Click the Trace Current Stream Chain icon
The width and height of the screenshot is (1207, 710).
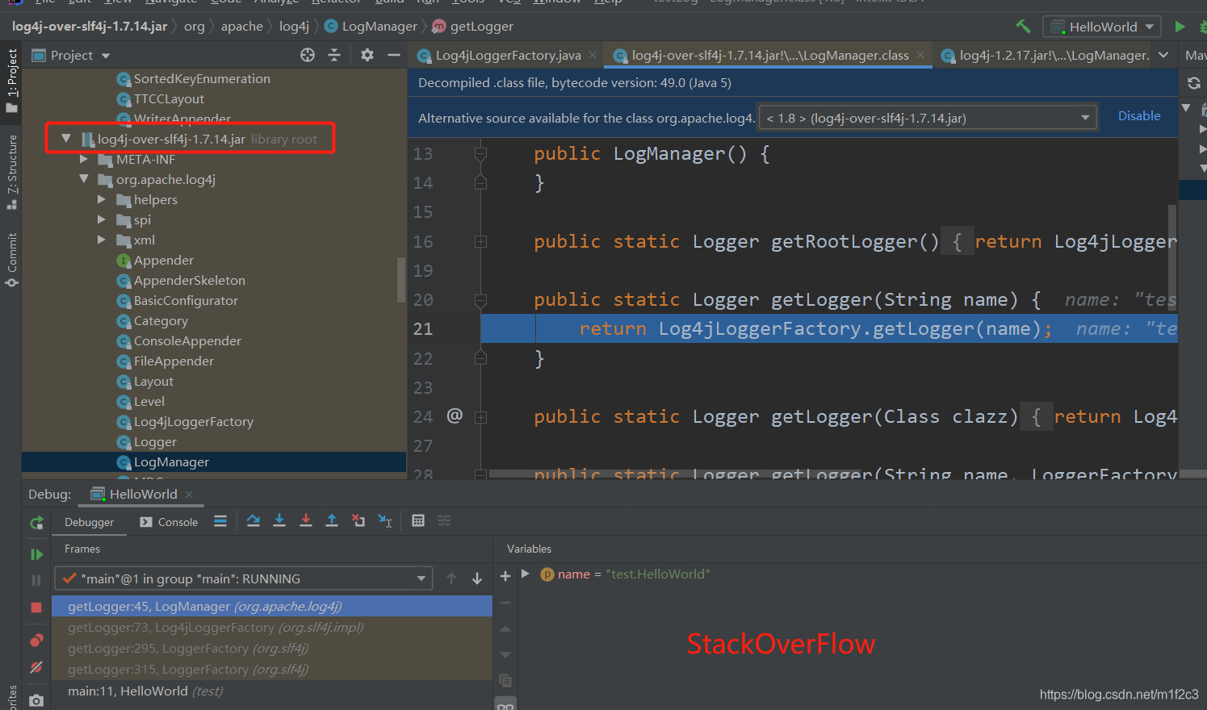coord(444,521)
